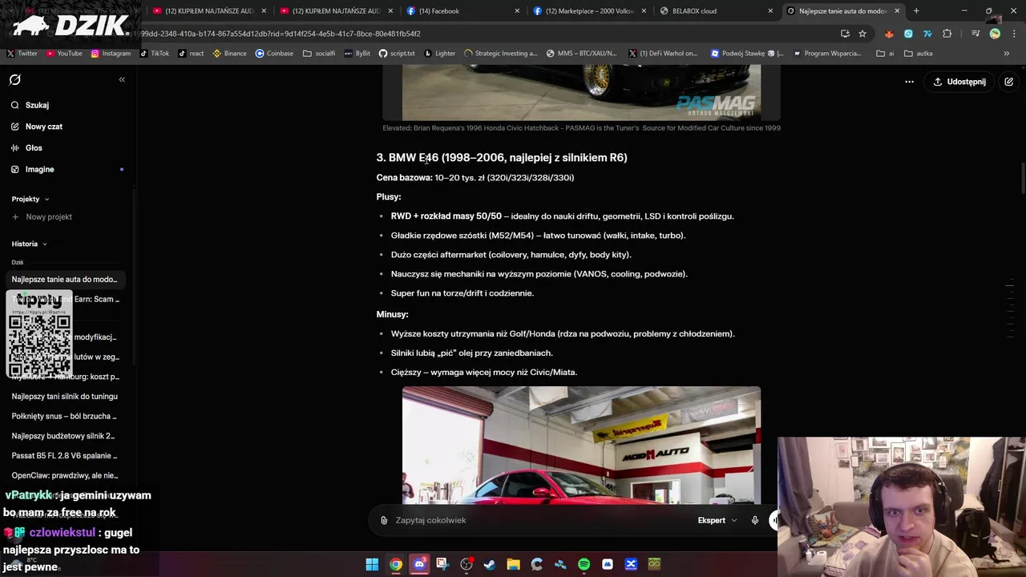Open the Binance bookmark
This screenshot has width=1026, height=577.
(x=229, y=54)
